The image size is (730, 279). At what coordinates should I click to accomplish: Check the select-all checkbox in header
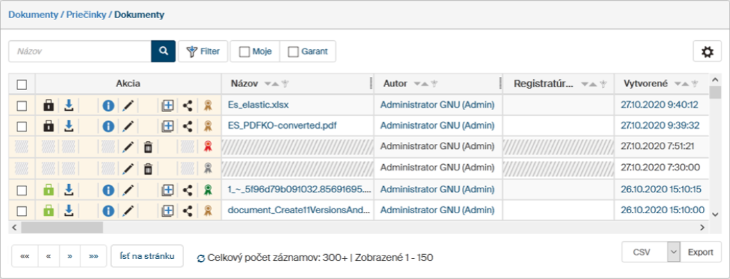pos(22,84)
